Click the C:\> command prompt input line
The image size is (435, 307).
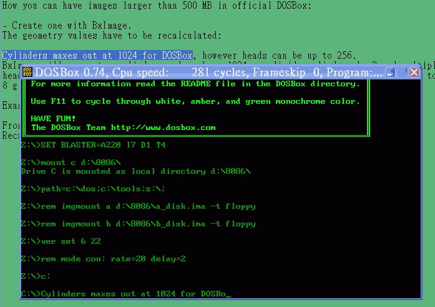coord(126,294)
